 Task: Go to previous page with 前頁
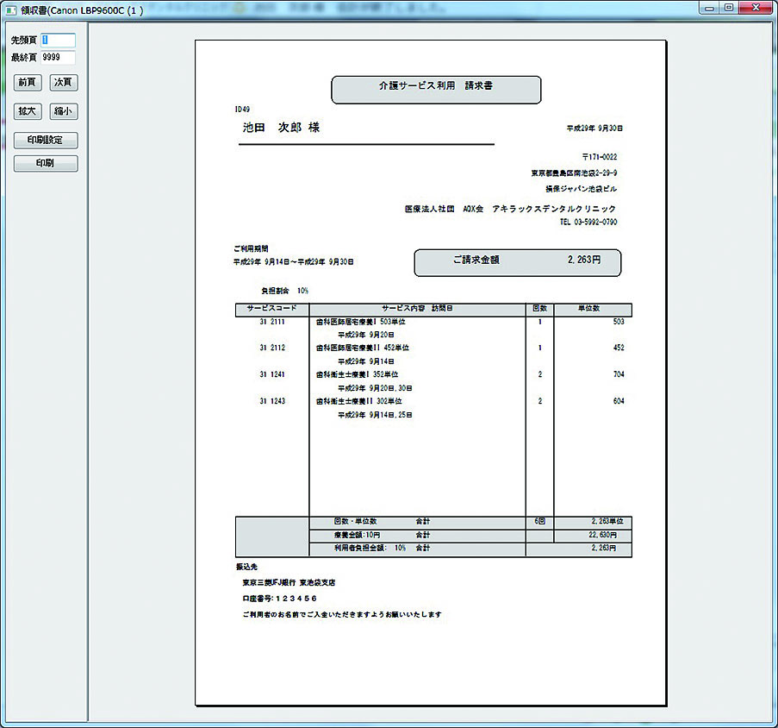tap(28, 83)
